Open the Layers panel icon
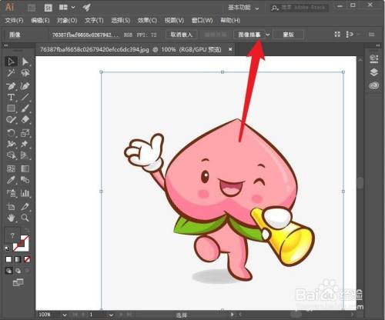Screen dimensions: 385x320 click(374, 72)
